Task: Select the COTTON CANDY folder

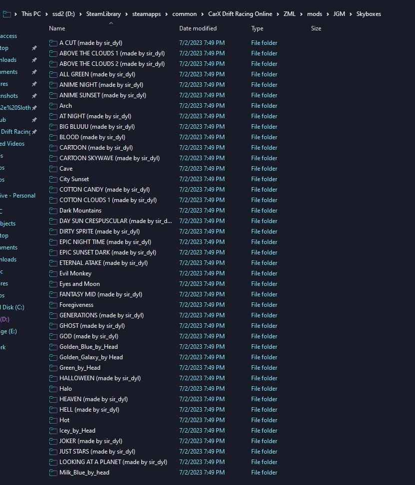Action: click(x=104, y=190)
